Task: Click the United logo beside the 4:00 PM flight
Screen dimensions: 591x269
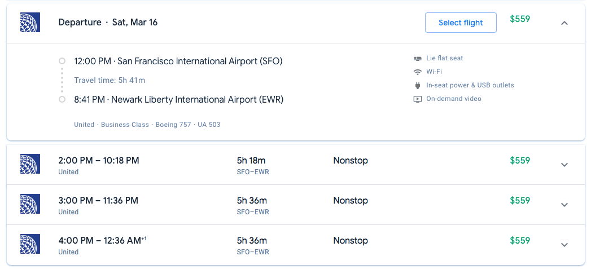Action: pyautogui.click(x=29, y=244)
